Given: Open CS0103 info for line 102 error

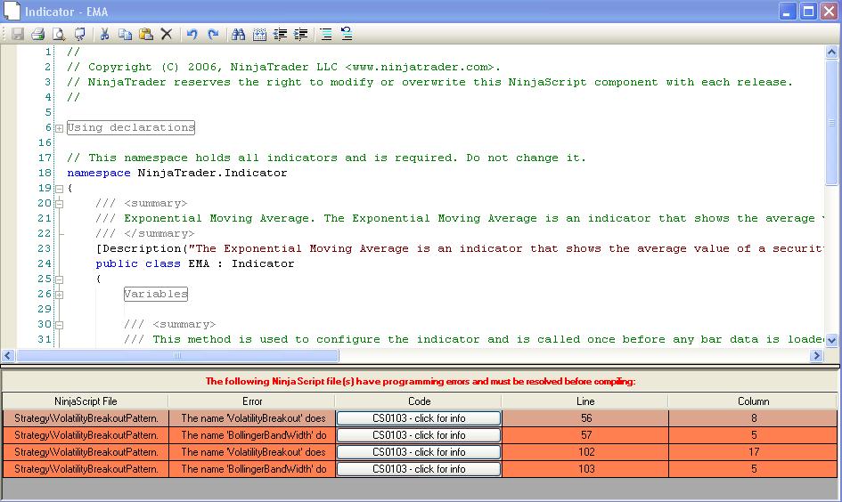Looking at the screenshot, I should tap(419, 452).
